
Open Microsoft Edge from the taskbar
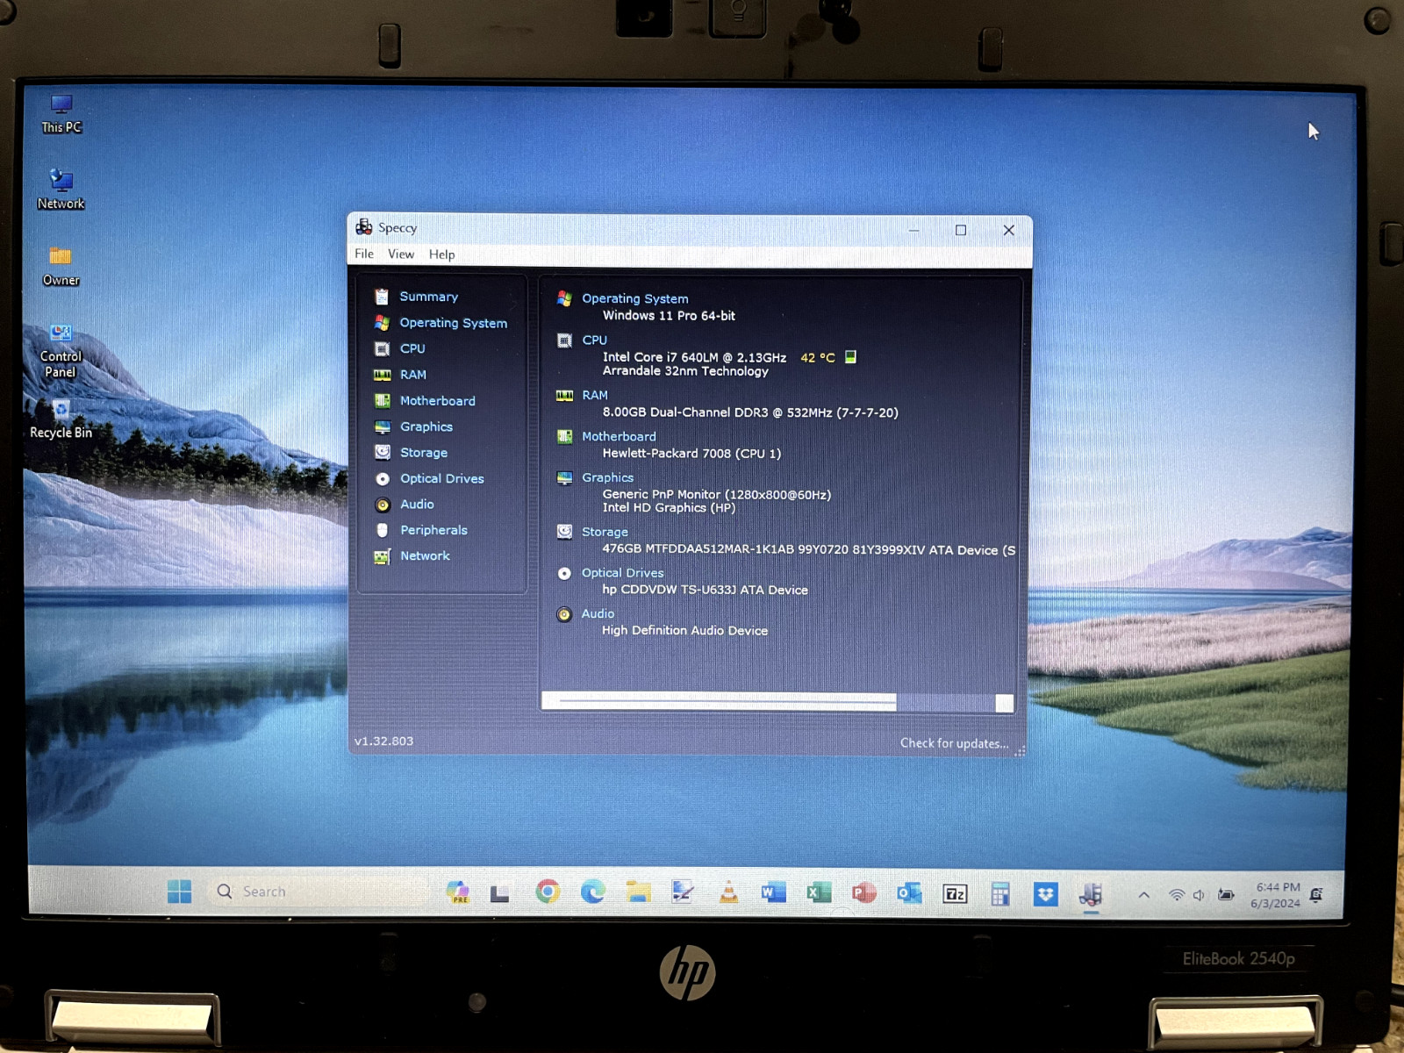pos(593,892)
